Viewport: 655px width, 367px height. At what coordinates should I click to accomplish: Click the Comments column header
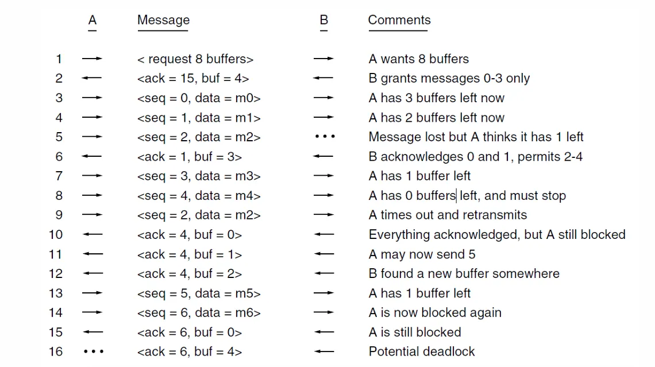[x=399, y=21]
